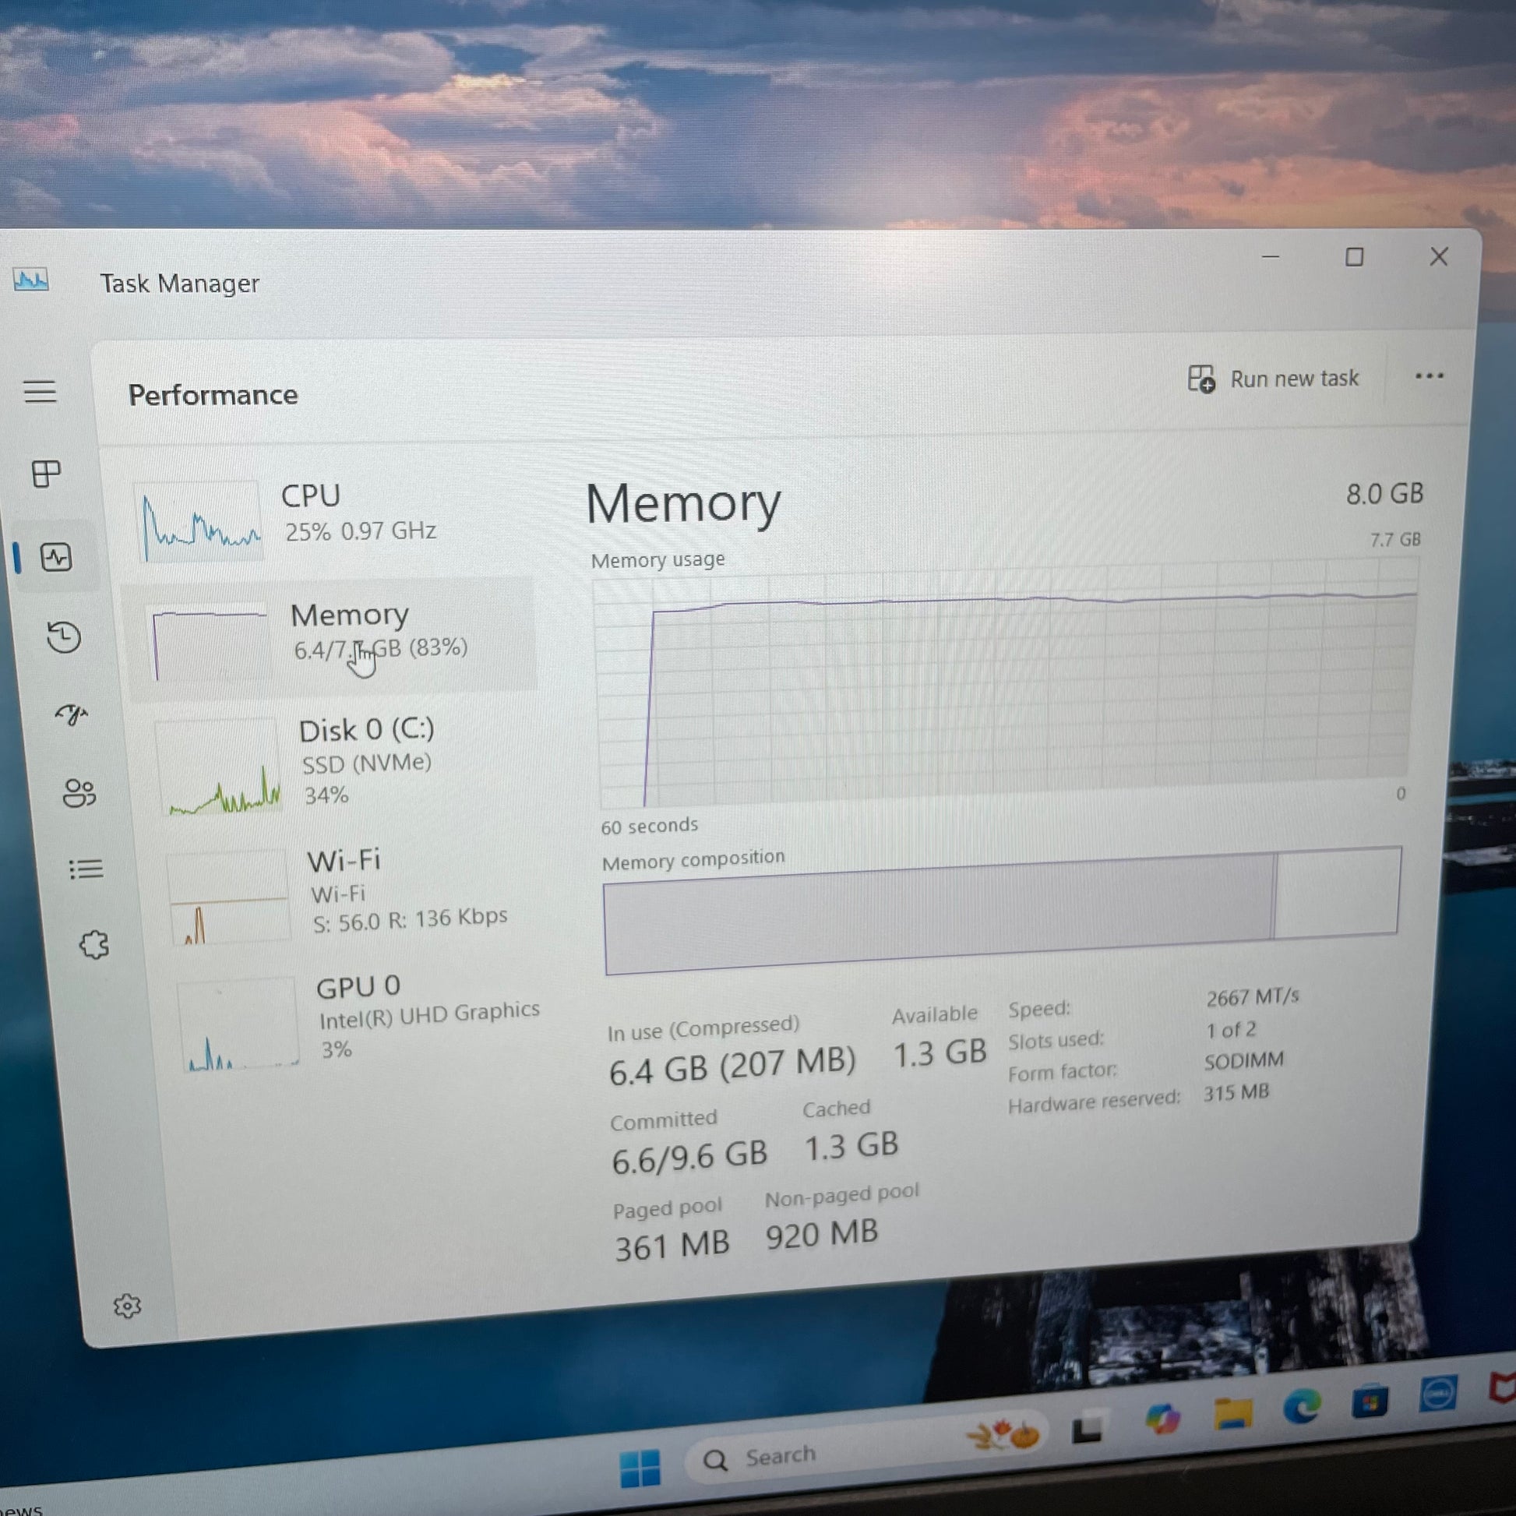Open the Processes page icon

[46, 473]
